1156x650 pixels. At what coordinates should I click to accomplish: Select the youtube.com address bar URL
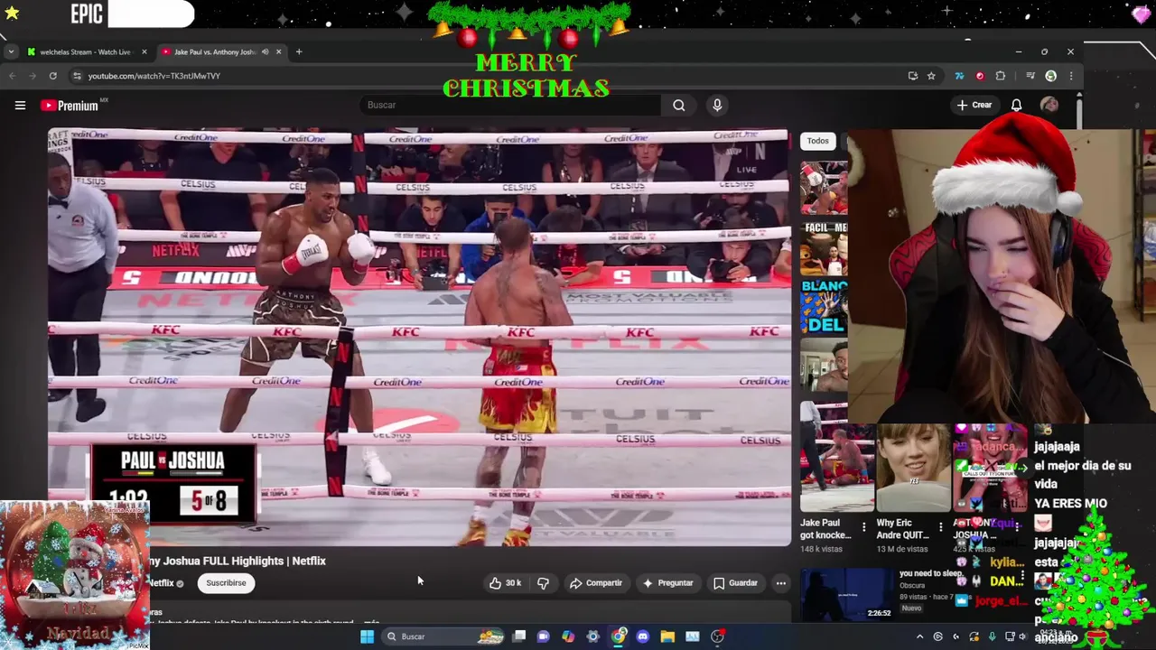point(154,76)
